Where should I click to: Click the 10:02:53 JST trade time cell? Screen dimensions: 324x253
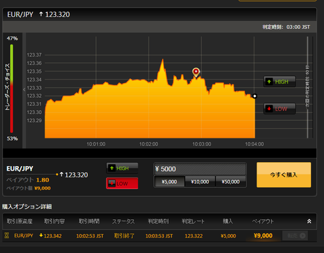[x=90, y=235]
